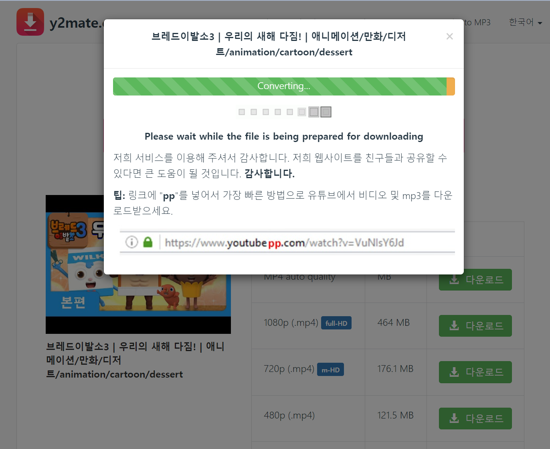This screenshot has height=449, width=550.
Task: Click the '720p (.mp4)' format label
Action: 289,369
